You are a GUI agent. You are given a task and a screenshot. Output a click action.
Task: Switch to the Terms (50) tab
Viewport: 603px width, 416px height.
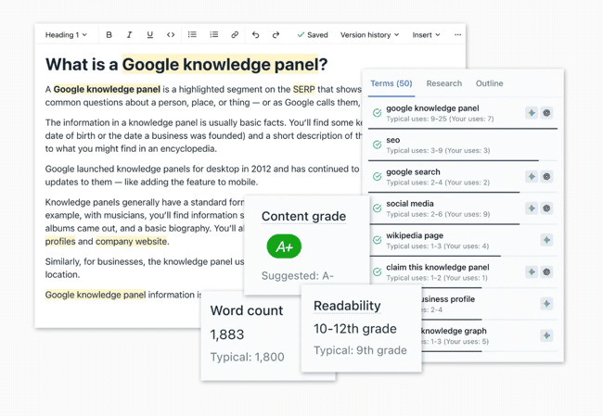[391, 83]
